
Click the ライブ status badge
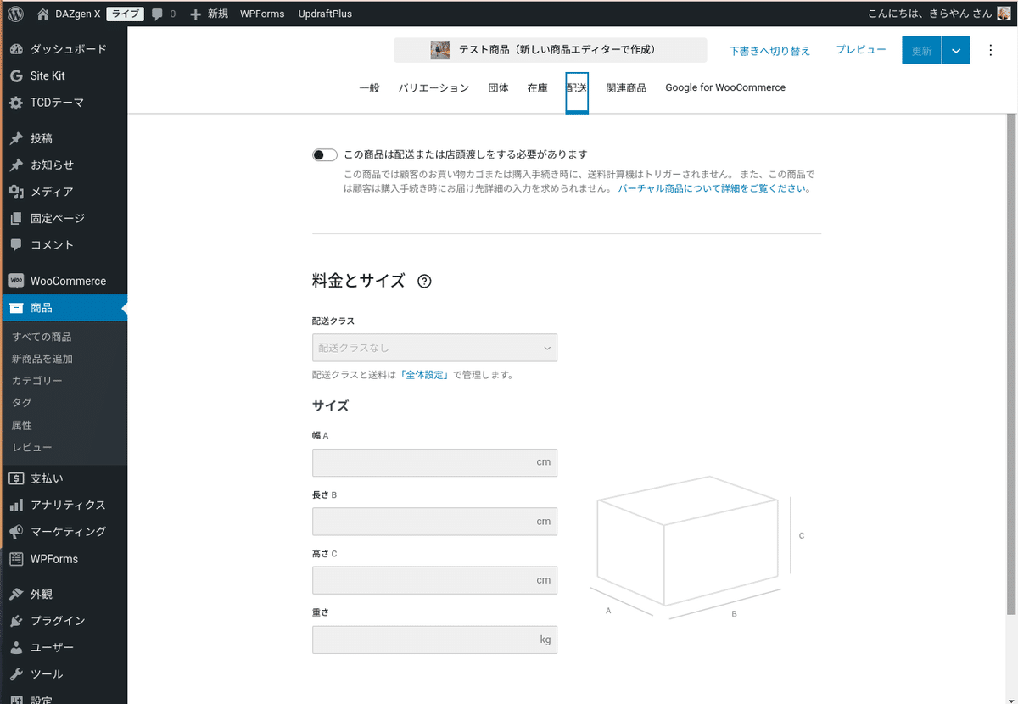coord(125,14)
